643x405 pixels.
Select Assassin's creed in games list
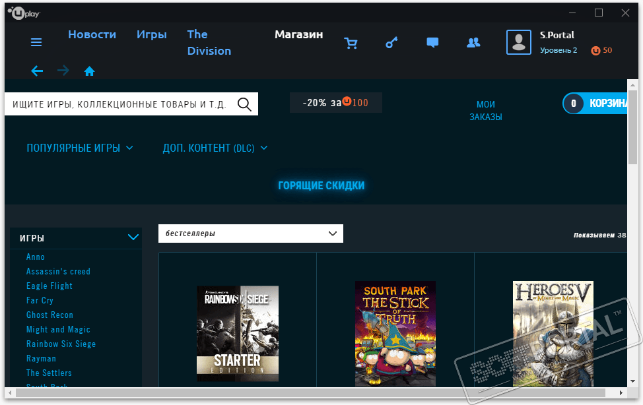58,271
